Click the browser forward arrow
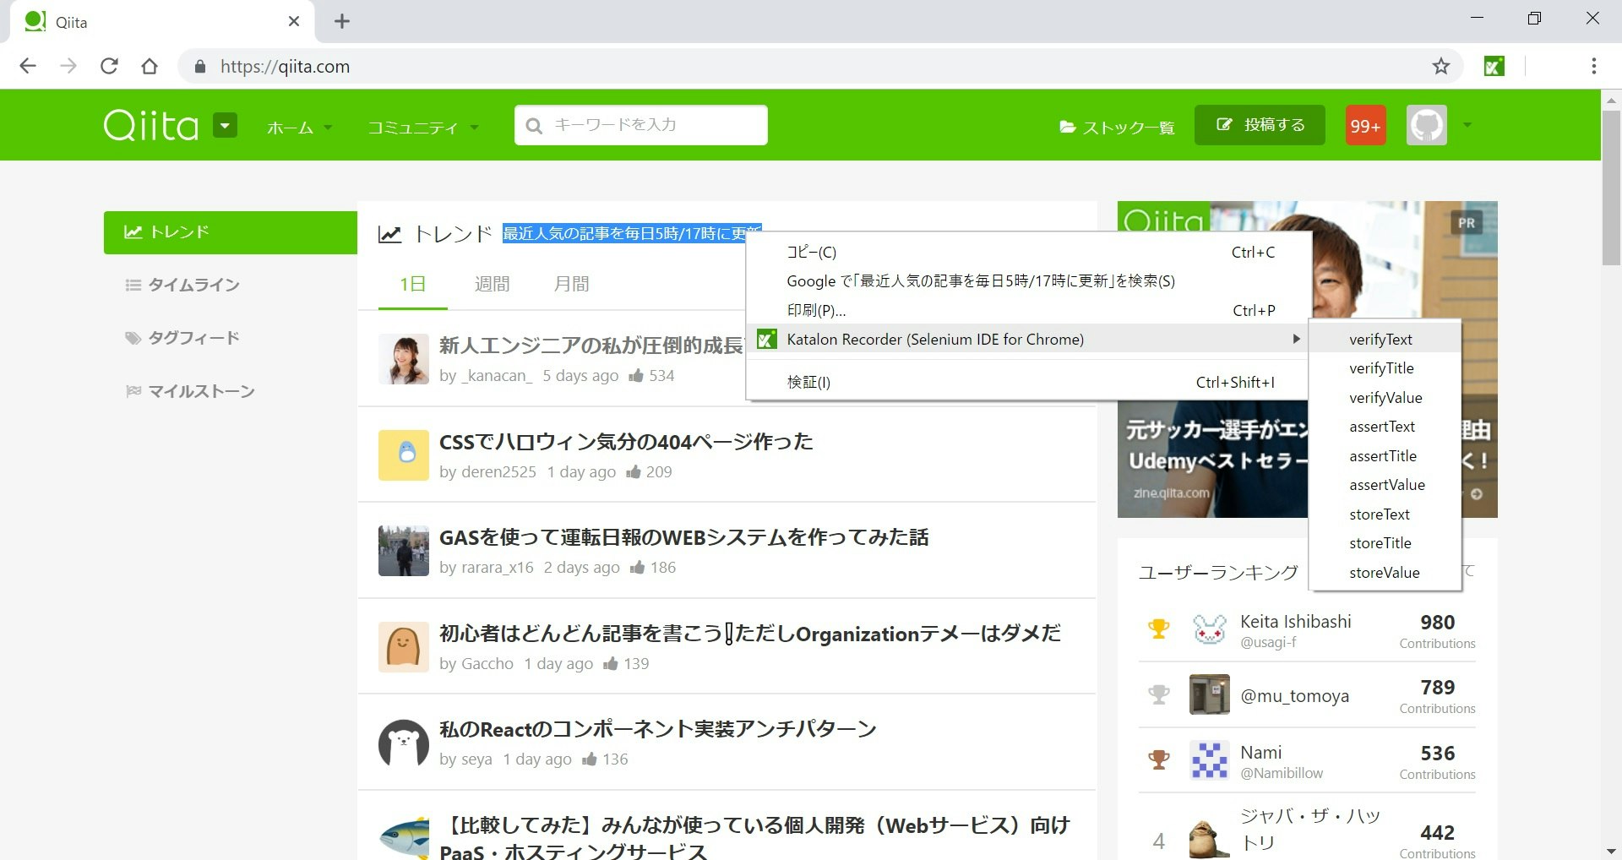1622x860 pixels. [x=68, y=66]
